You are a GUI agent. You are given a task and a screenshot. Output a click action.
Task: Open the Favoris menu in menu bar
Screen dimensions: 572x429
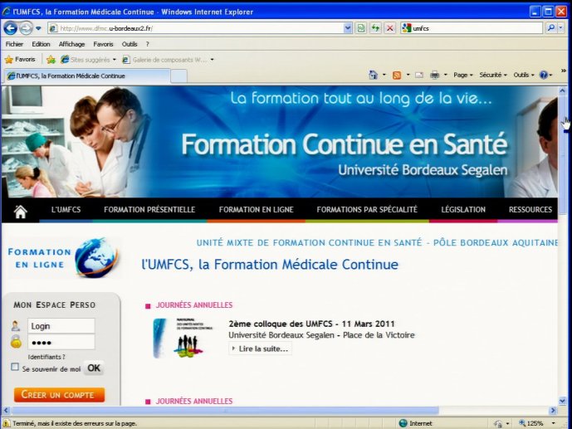103,44
